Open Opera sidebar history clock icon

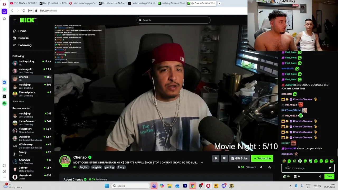pyautogui.click(x=4, y=172)
